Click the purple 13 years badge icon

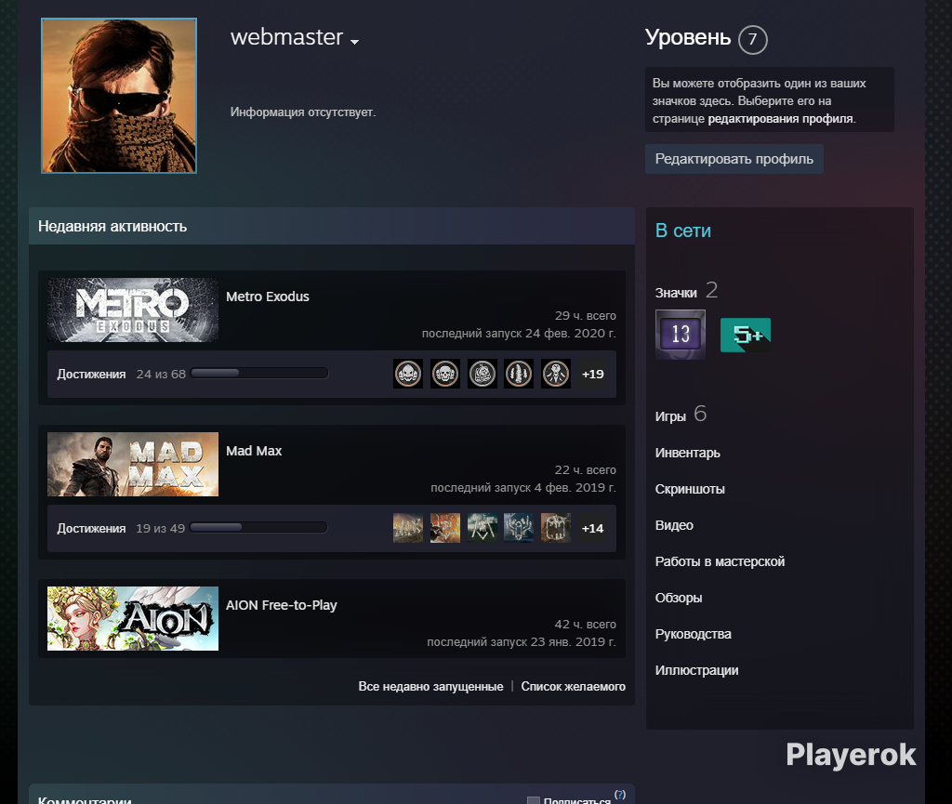pyautogui.click(x=681, y=335)
